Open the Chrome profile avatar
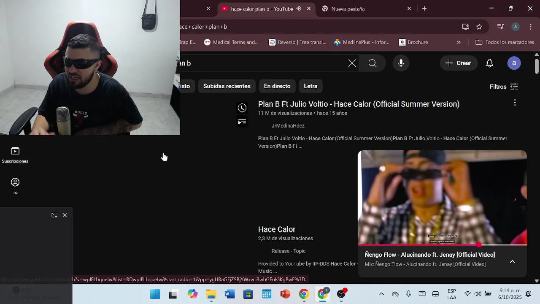The image size is (540, 304). (515, 27)
